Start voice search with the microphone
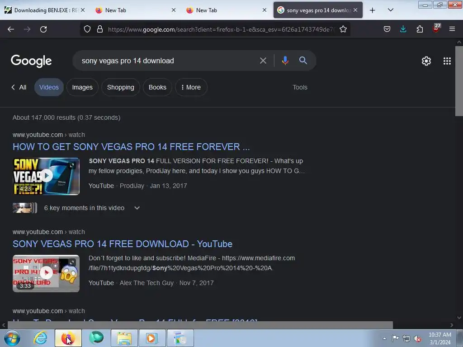Image resolution: width=463 pixels, height=347 pixels. pos(285,61)
